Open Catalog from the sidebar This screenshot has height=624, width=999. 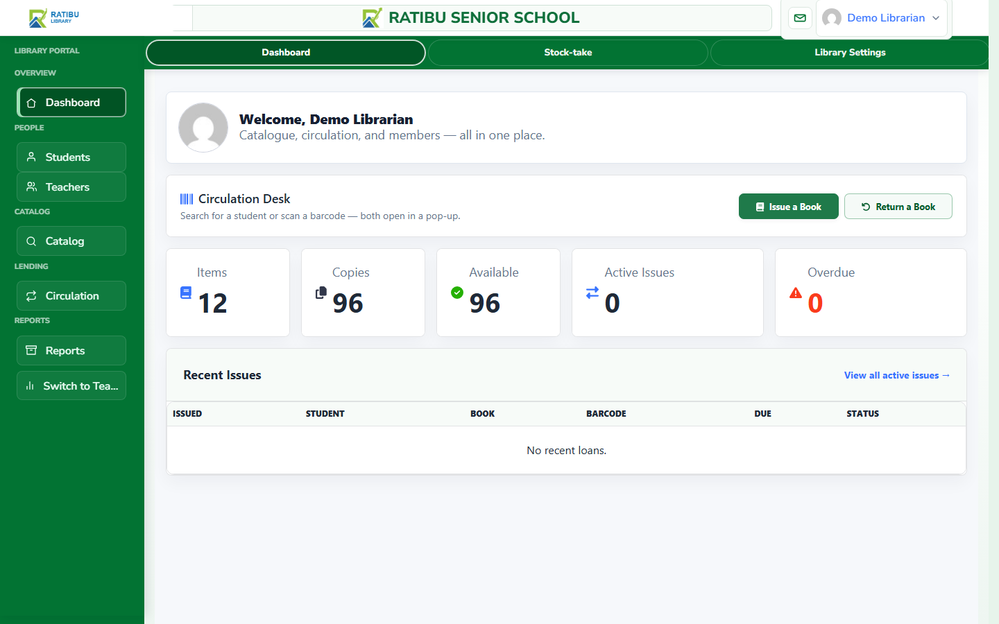[x=71, y=241]
